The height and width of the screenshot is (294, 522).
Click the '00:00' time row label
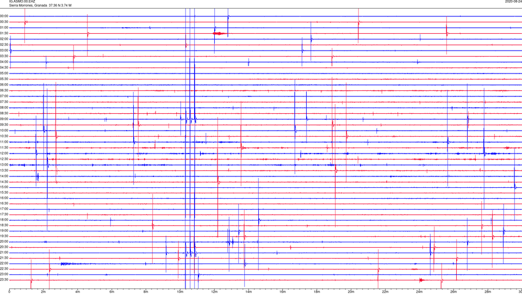coord(4,16)
